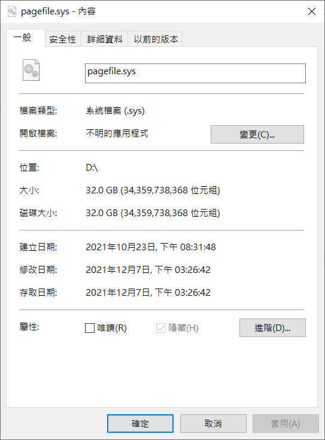Click the 套用(A) button
325x440 pixels.
[x=285, y=423]
